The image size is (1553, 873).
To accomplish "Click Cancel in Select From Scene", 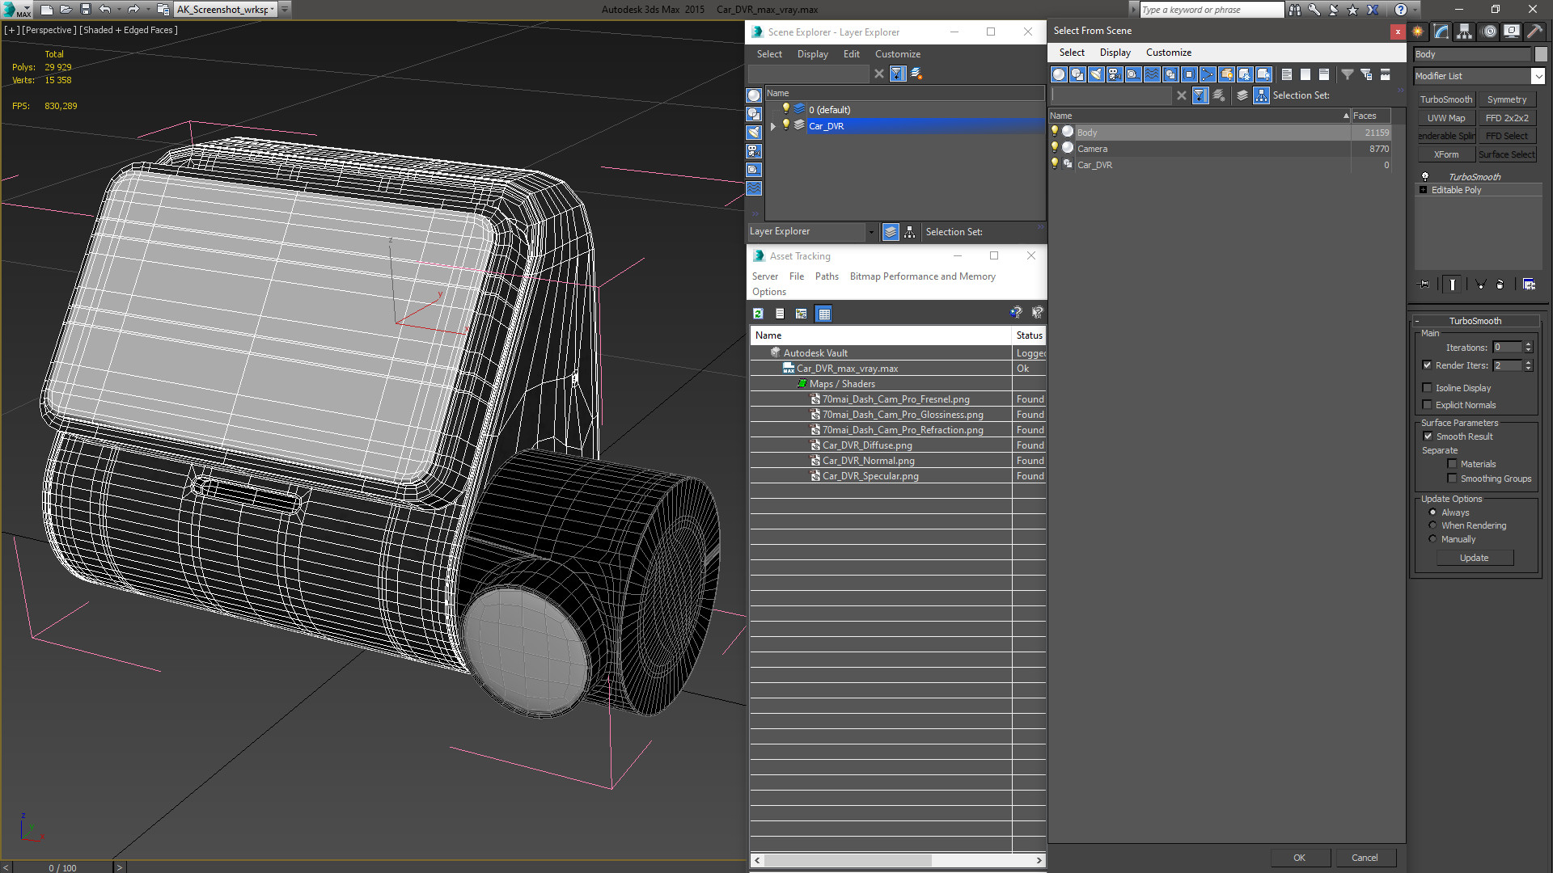I will coord(1365,858).
